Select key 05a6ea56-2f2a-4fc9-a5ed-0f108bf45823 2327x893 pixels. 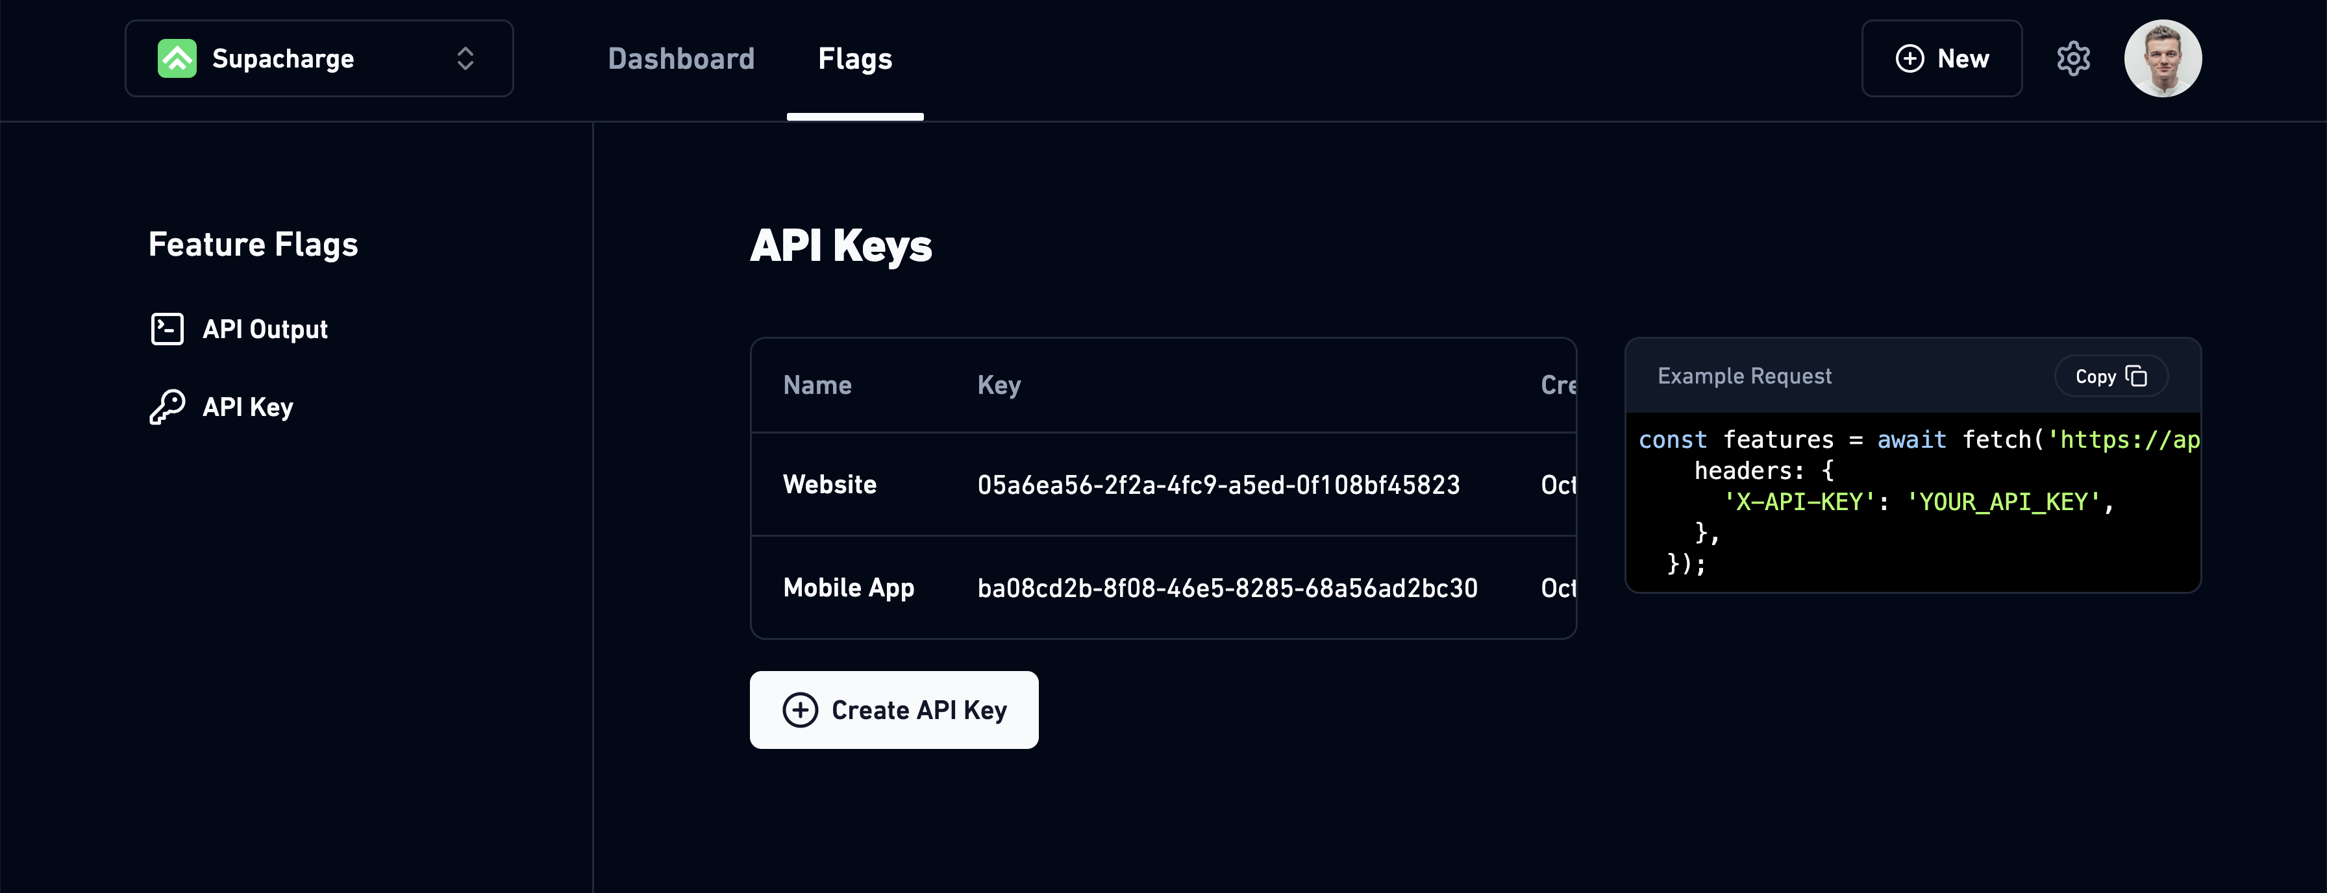point(1217,485)
